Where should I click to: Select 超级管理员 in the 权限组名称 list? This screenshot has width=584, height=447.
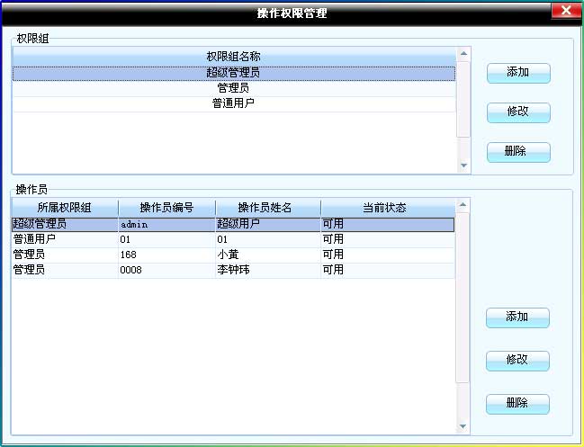(233, 73)
